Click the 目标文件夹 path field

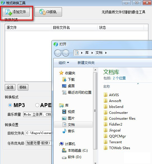[39, 133]
